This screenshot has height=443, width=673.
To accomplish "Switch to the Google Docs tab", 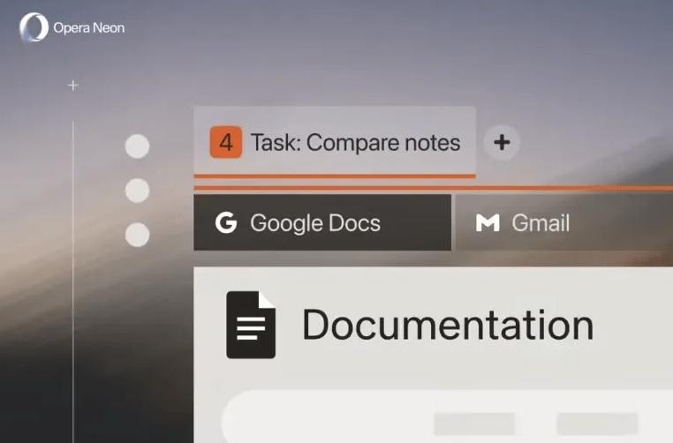I will (322, 223).
